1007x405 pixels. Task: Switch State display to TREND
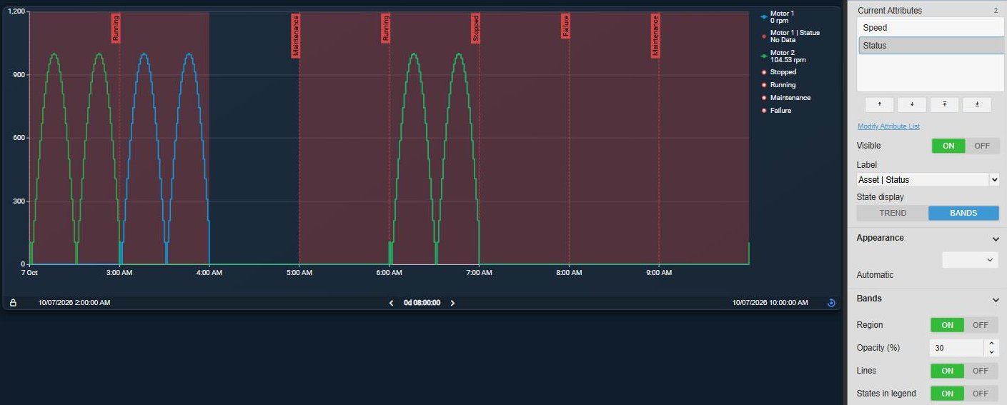click(x=893, y=213)
